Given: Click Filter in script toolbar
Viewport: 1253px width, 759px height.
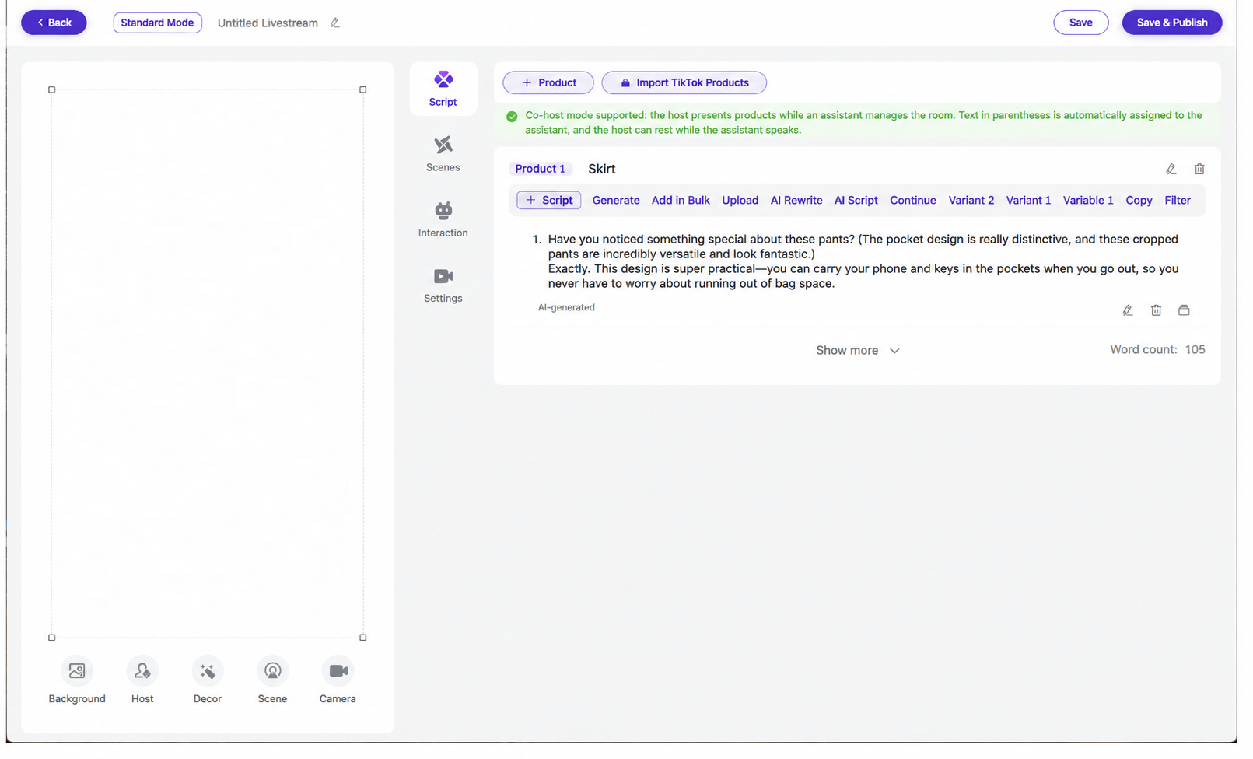Looking at the screenshot, I should [1178, 200].
